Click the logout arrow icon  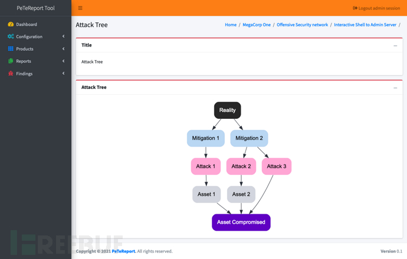point(355,8)
